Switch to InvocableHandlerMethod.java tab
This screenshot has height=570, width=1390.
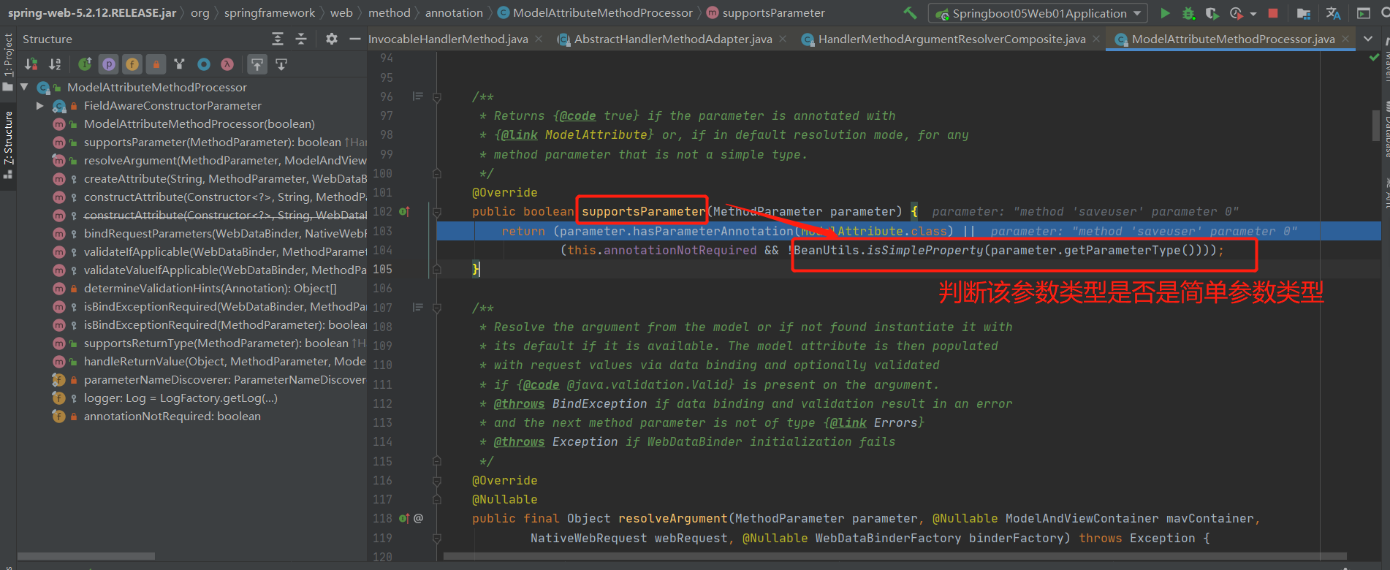point(448,39)
